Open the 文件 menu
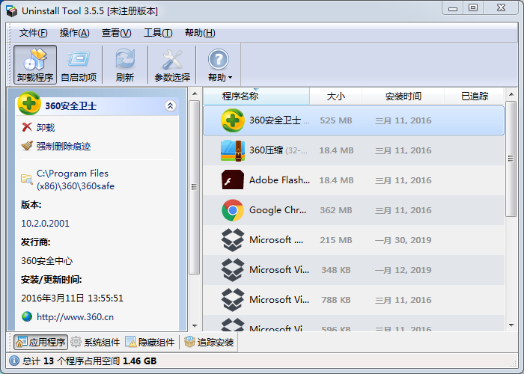This screenshot has height=374, width=524. click(x=33, y=33)
